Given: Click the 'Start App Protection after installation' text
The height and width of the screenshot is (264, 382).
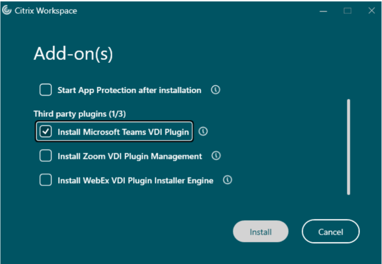Looking at the screenshot, I should pyautogui.click(x=129, y=90).
